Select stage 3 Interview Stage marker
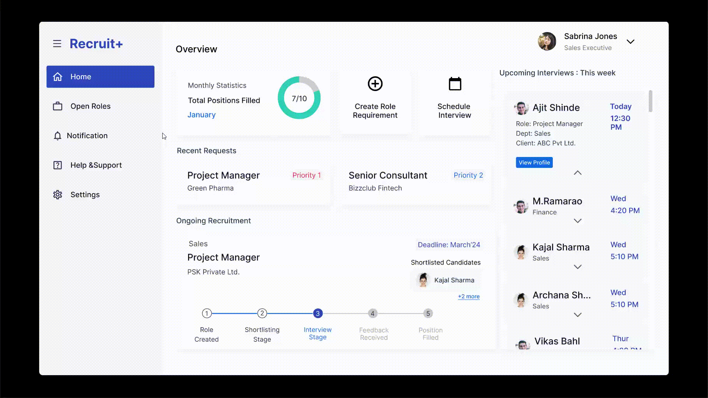Viewport: 708px width, 398px height. pyautogui.click(x=317, y=314)
